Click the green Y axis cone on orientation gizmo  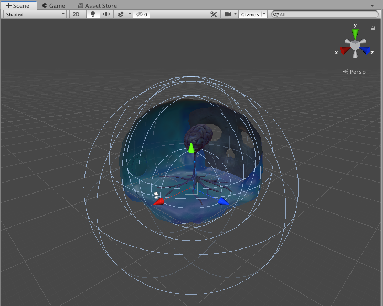[x=355, y=34]
